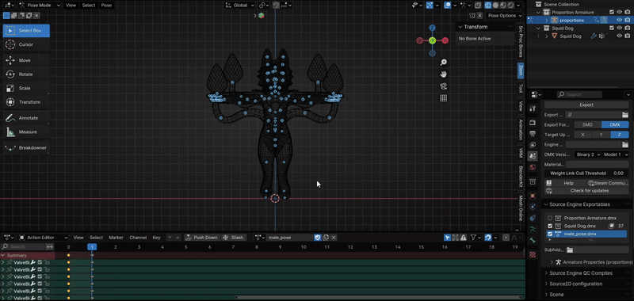The image size is (634, 301).
Task: Uncheck Squid Dog collection checkbox
Action: click(x=612, y=28)
